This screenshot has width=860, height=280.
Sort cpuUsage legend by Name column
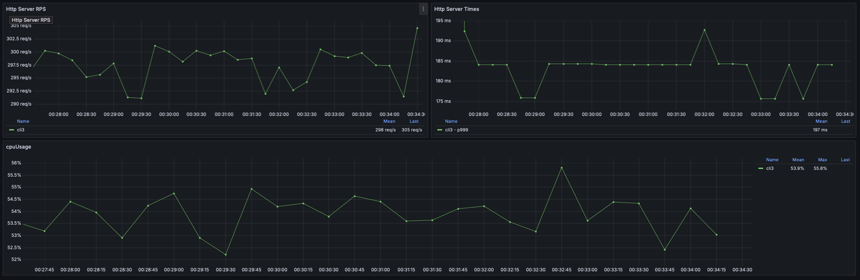pos(772,160)
